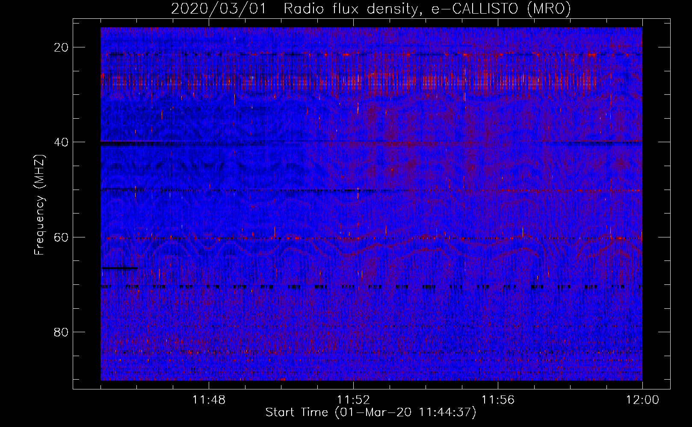Click the '60' frequency tick label
The image size is (692, 427).
pos(62,237)
